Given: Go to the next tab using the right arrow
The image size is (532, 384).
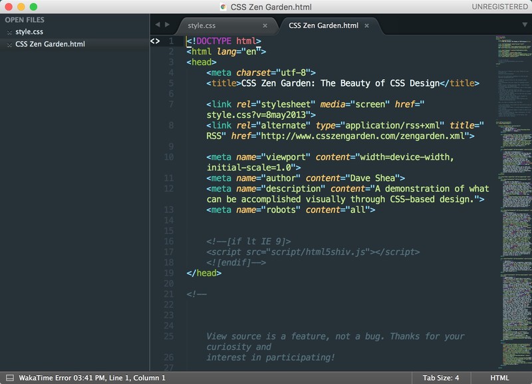Looking at the screenshot, I should (167, 25).
